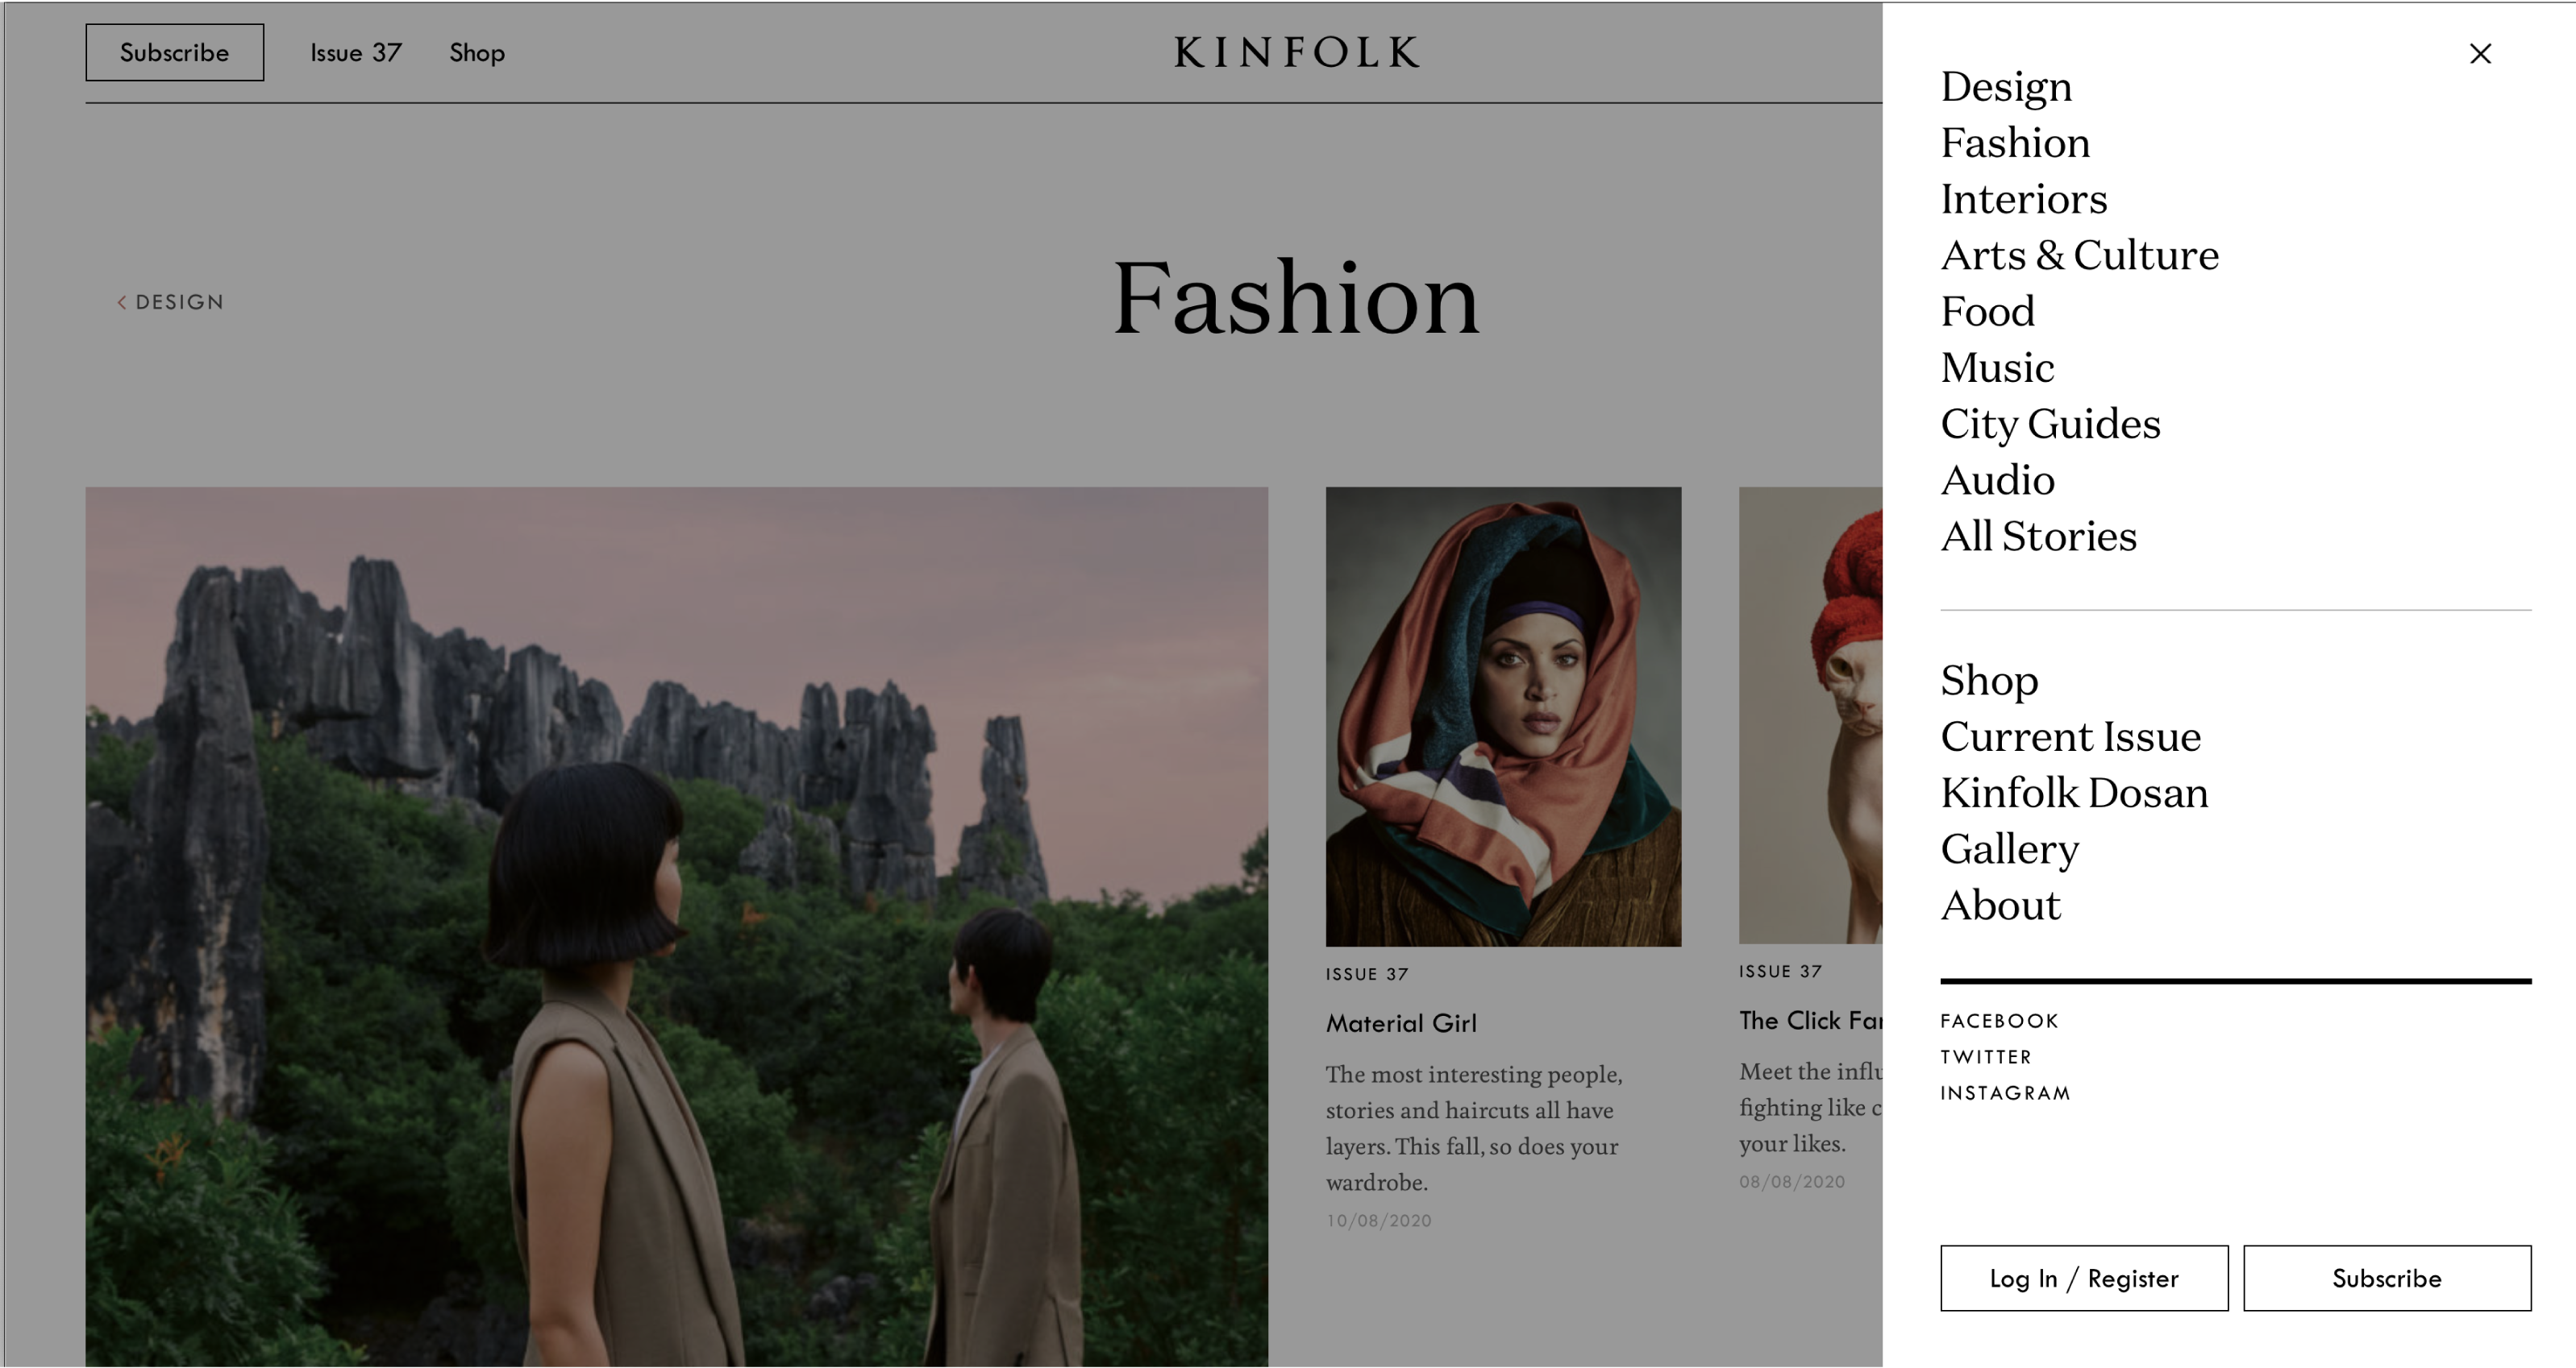Open the Instagram social link

tap(2005, 1092)
